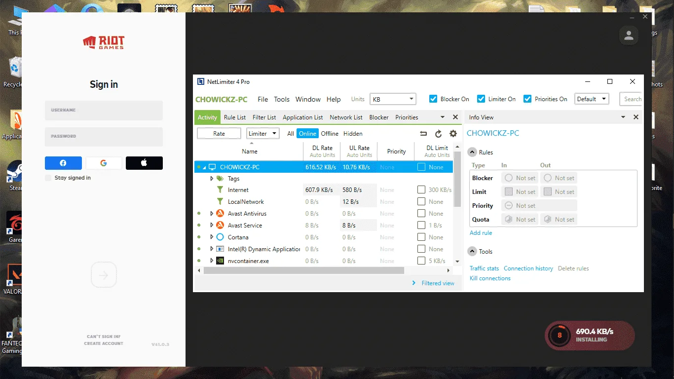Click the Riot Password field

[x=104, y=137]
